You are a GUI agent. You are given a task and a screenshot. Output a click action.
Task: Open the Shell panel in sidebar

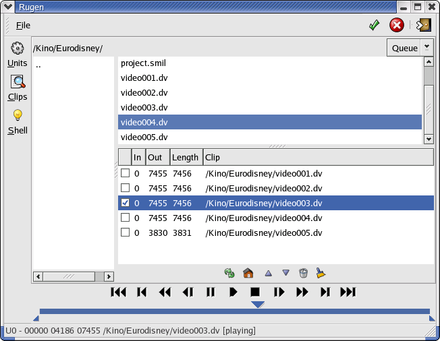tap(18, 122)
